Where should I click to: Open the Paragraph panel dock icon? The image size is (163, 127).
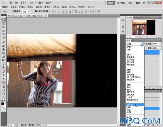coord(123,32)
